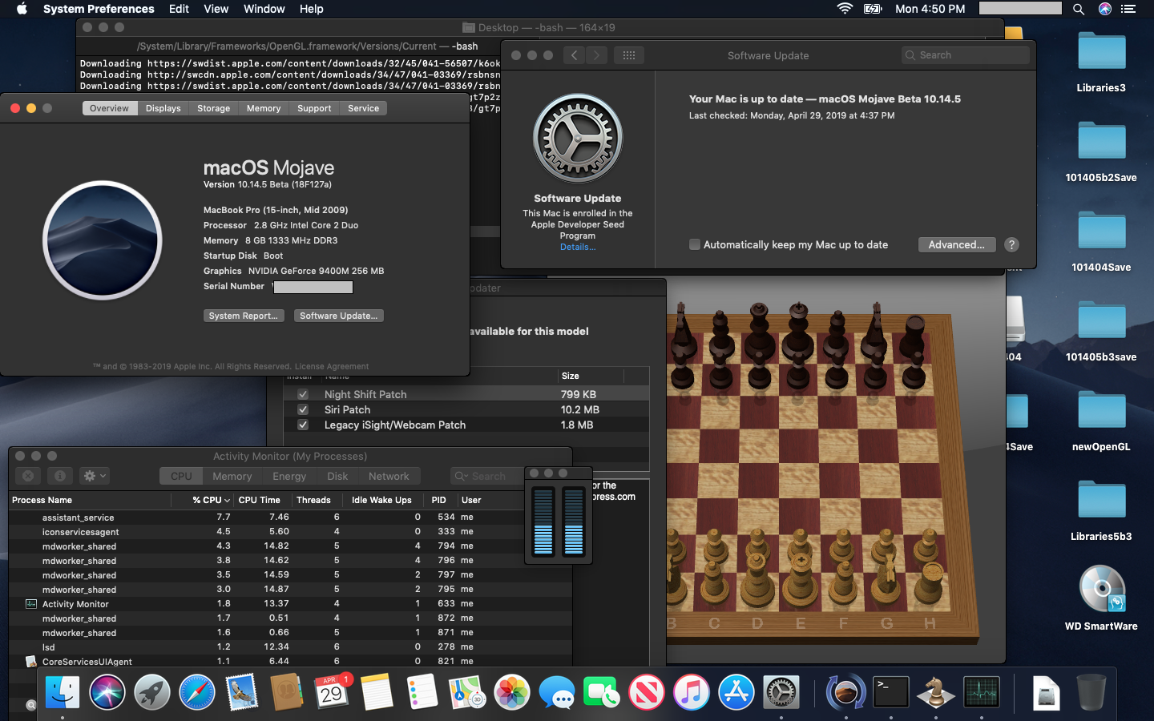Screen dimensions: 1154x721
Task: Open Launchpad rocket icon in Dock
Action: (x=152, y=692)
